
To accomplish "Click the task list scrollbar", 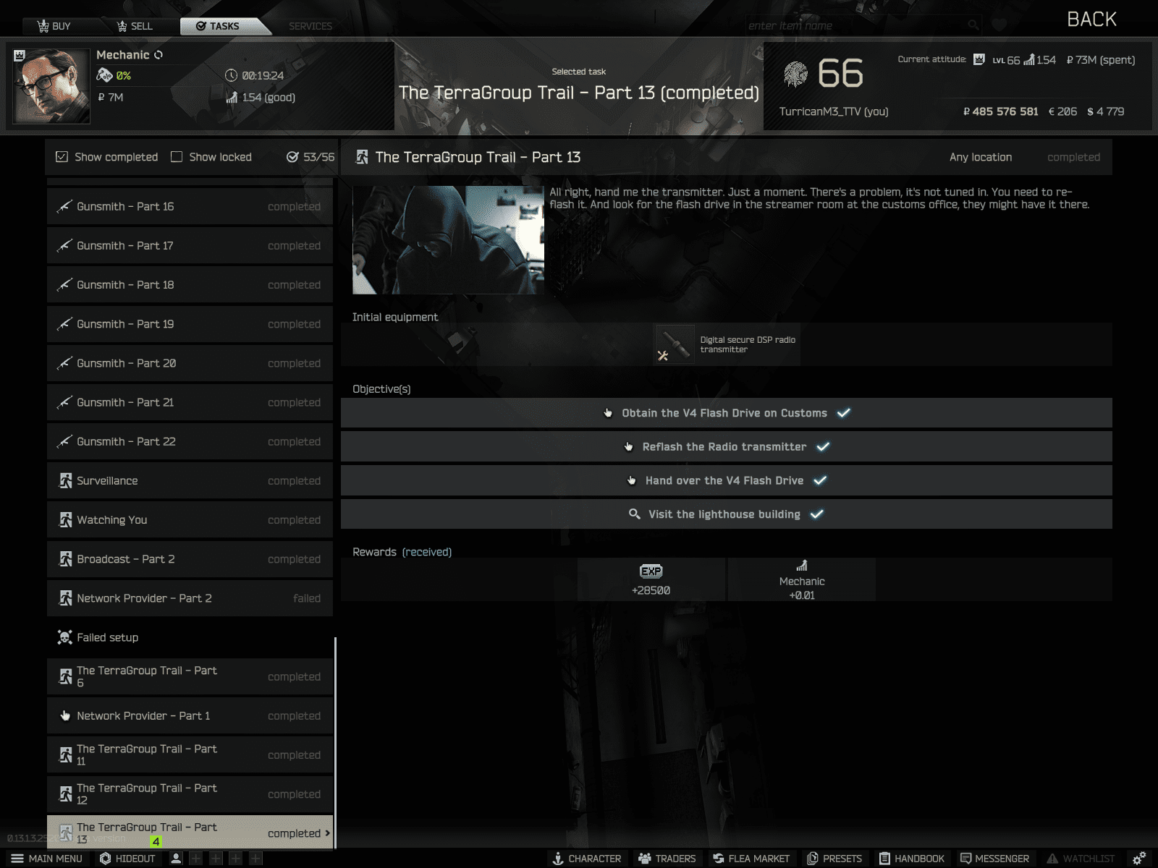I will click(x=335, y=742).
